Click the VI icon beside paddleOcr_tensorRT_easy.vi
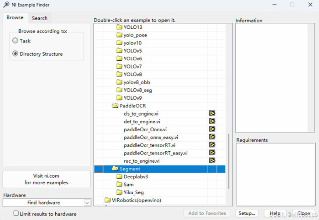 [x=212, y=153]
